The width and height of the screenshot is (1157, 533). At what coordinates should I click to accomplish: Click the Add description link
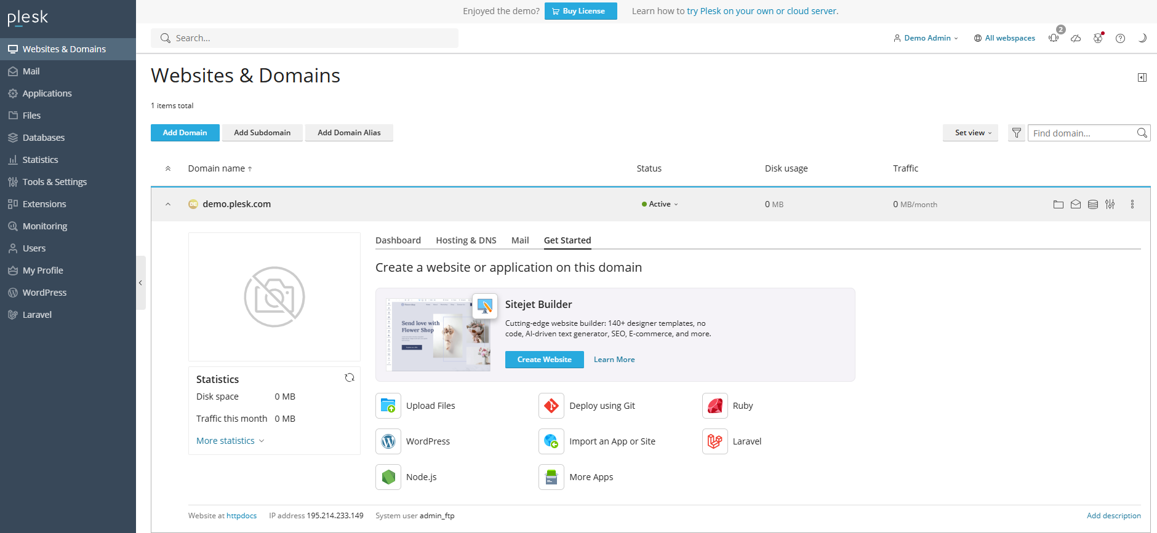coord(1114,516)
